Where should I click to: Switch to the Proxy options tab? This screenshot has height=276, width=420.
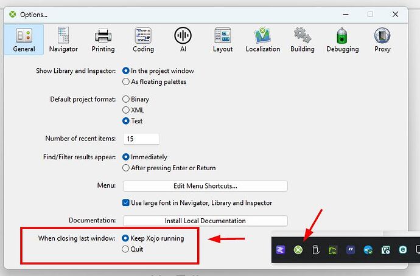(x=382, y=40)
